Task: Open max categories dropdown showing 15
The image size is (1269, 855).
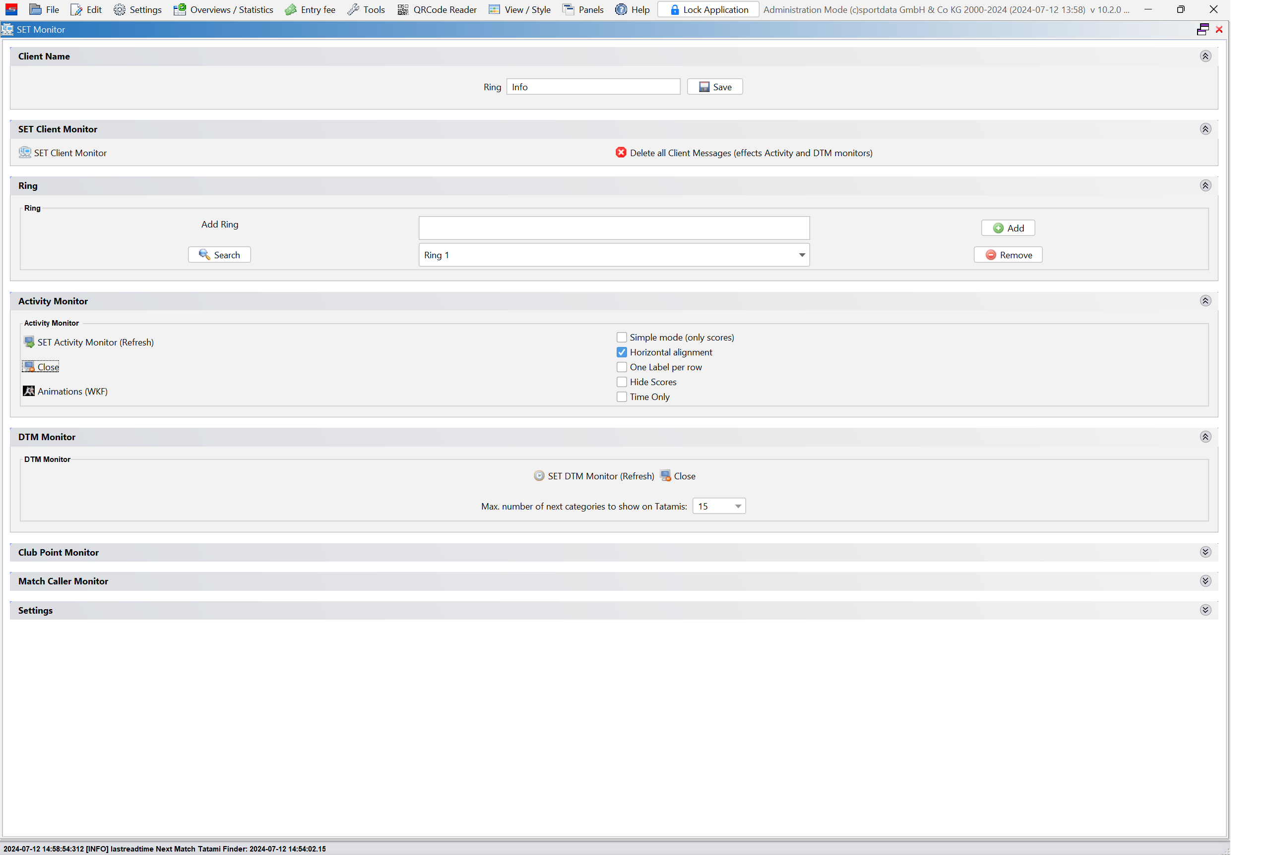Action: pos(719,506)
